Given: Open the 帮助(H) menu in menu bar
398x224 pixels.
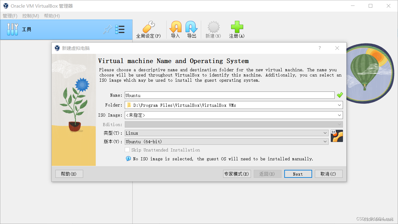Looking at the screenshot, I should click(52, 16).
